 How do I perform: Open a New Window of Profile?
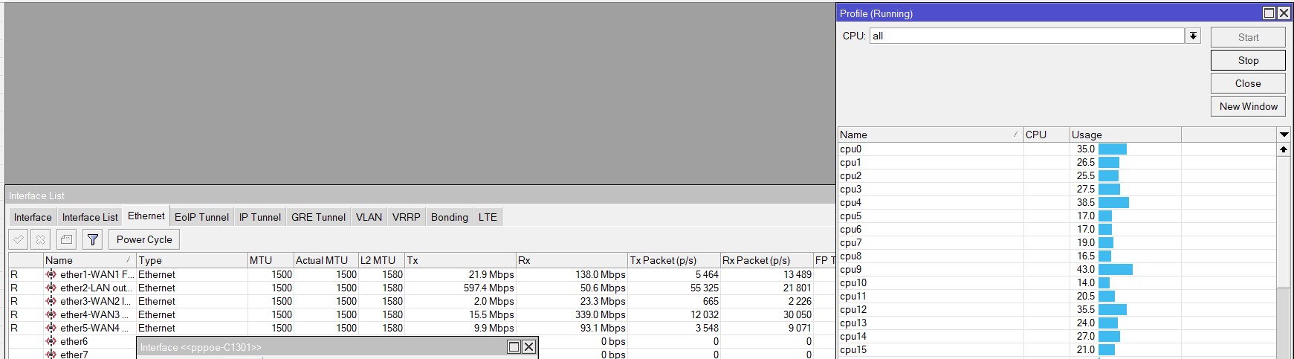(x=1248, y=106)
